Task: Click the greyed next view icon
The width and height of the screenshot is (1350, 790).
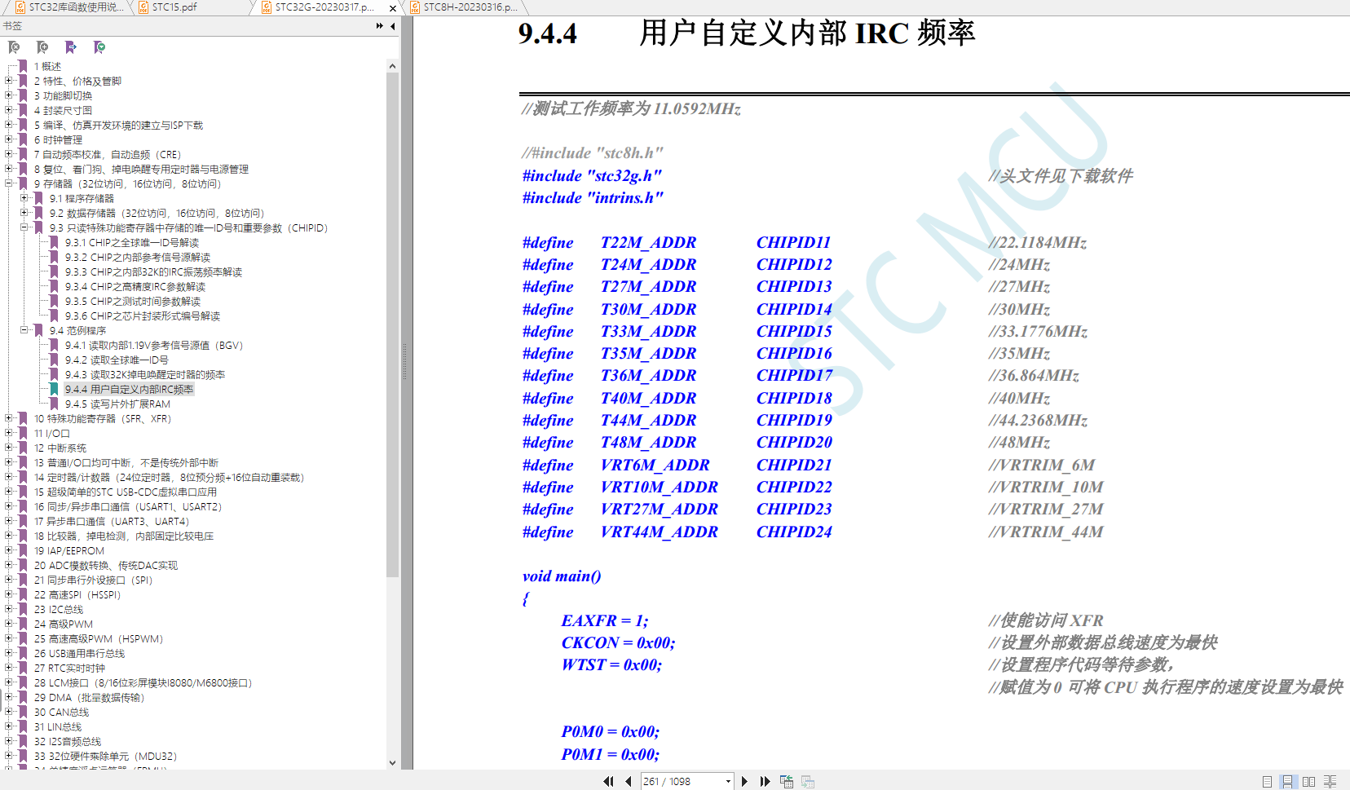Action: 808,781
